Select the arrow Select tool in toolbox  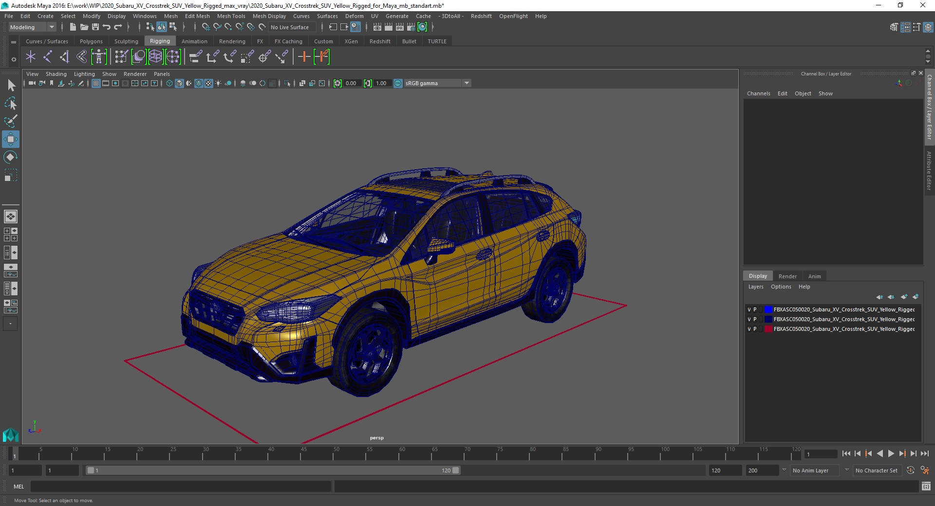[11, 86]
